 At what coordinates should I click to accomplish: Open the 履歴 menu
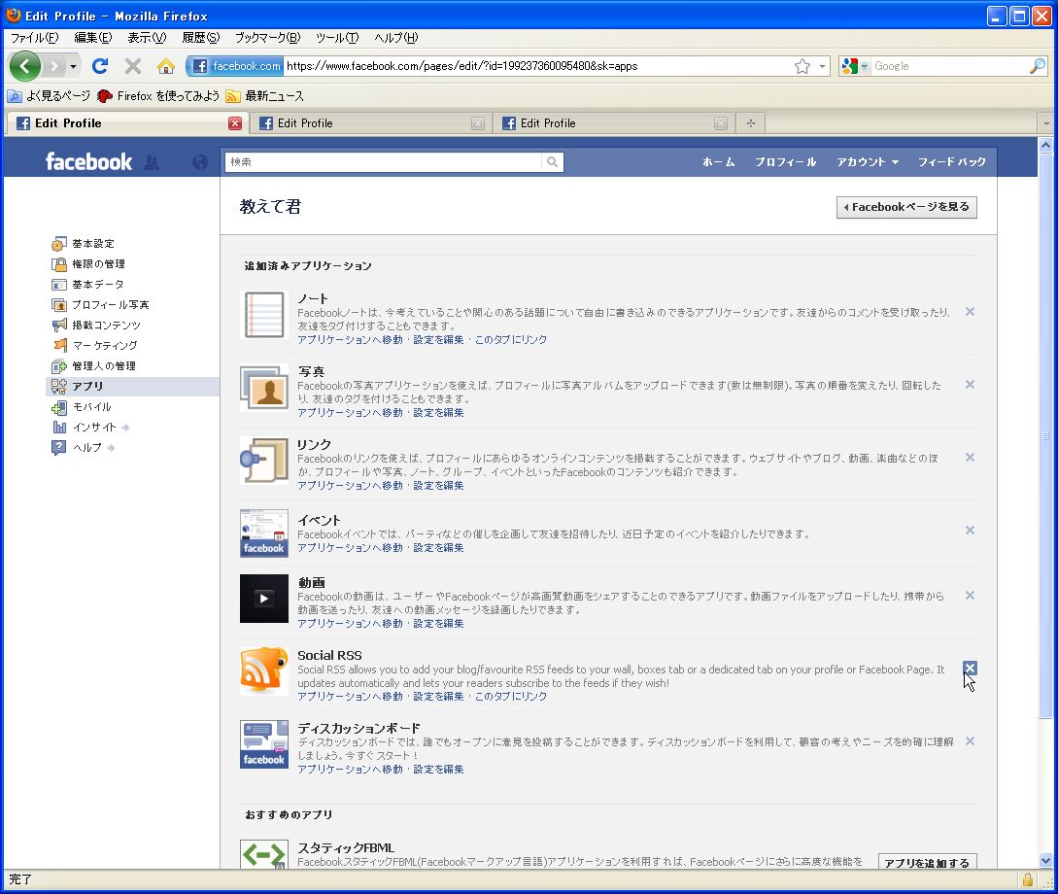pos(201,38)
